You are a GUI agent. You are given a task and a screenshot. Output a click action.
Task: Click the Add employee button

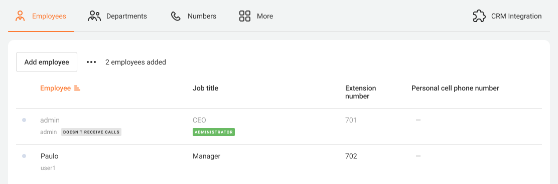pyautogui.click(x=47, y=62)
